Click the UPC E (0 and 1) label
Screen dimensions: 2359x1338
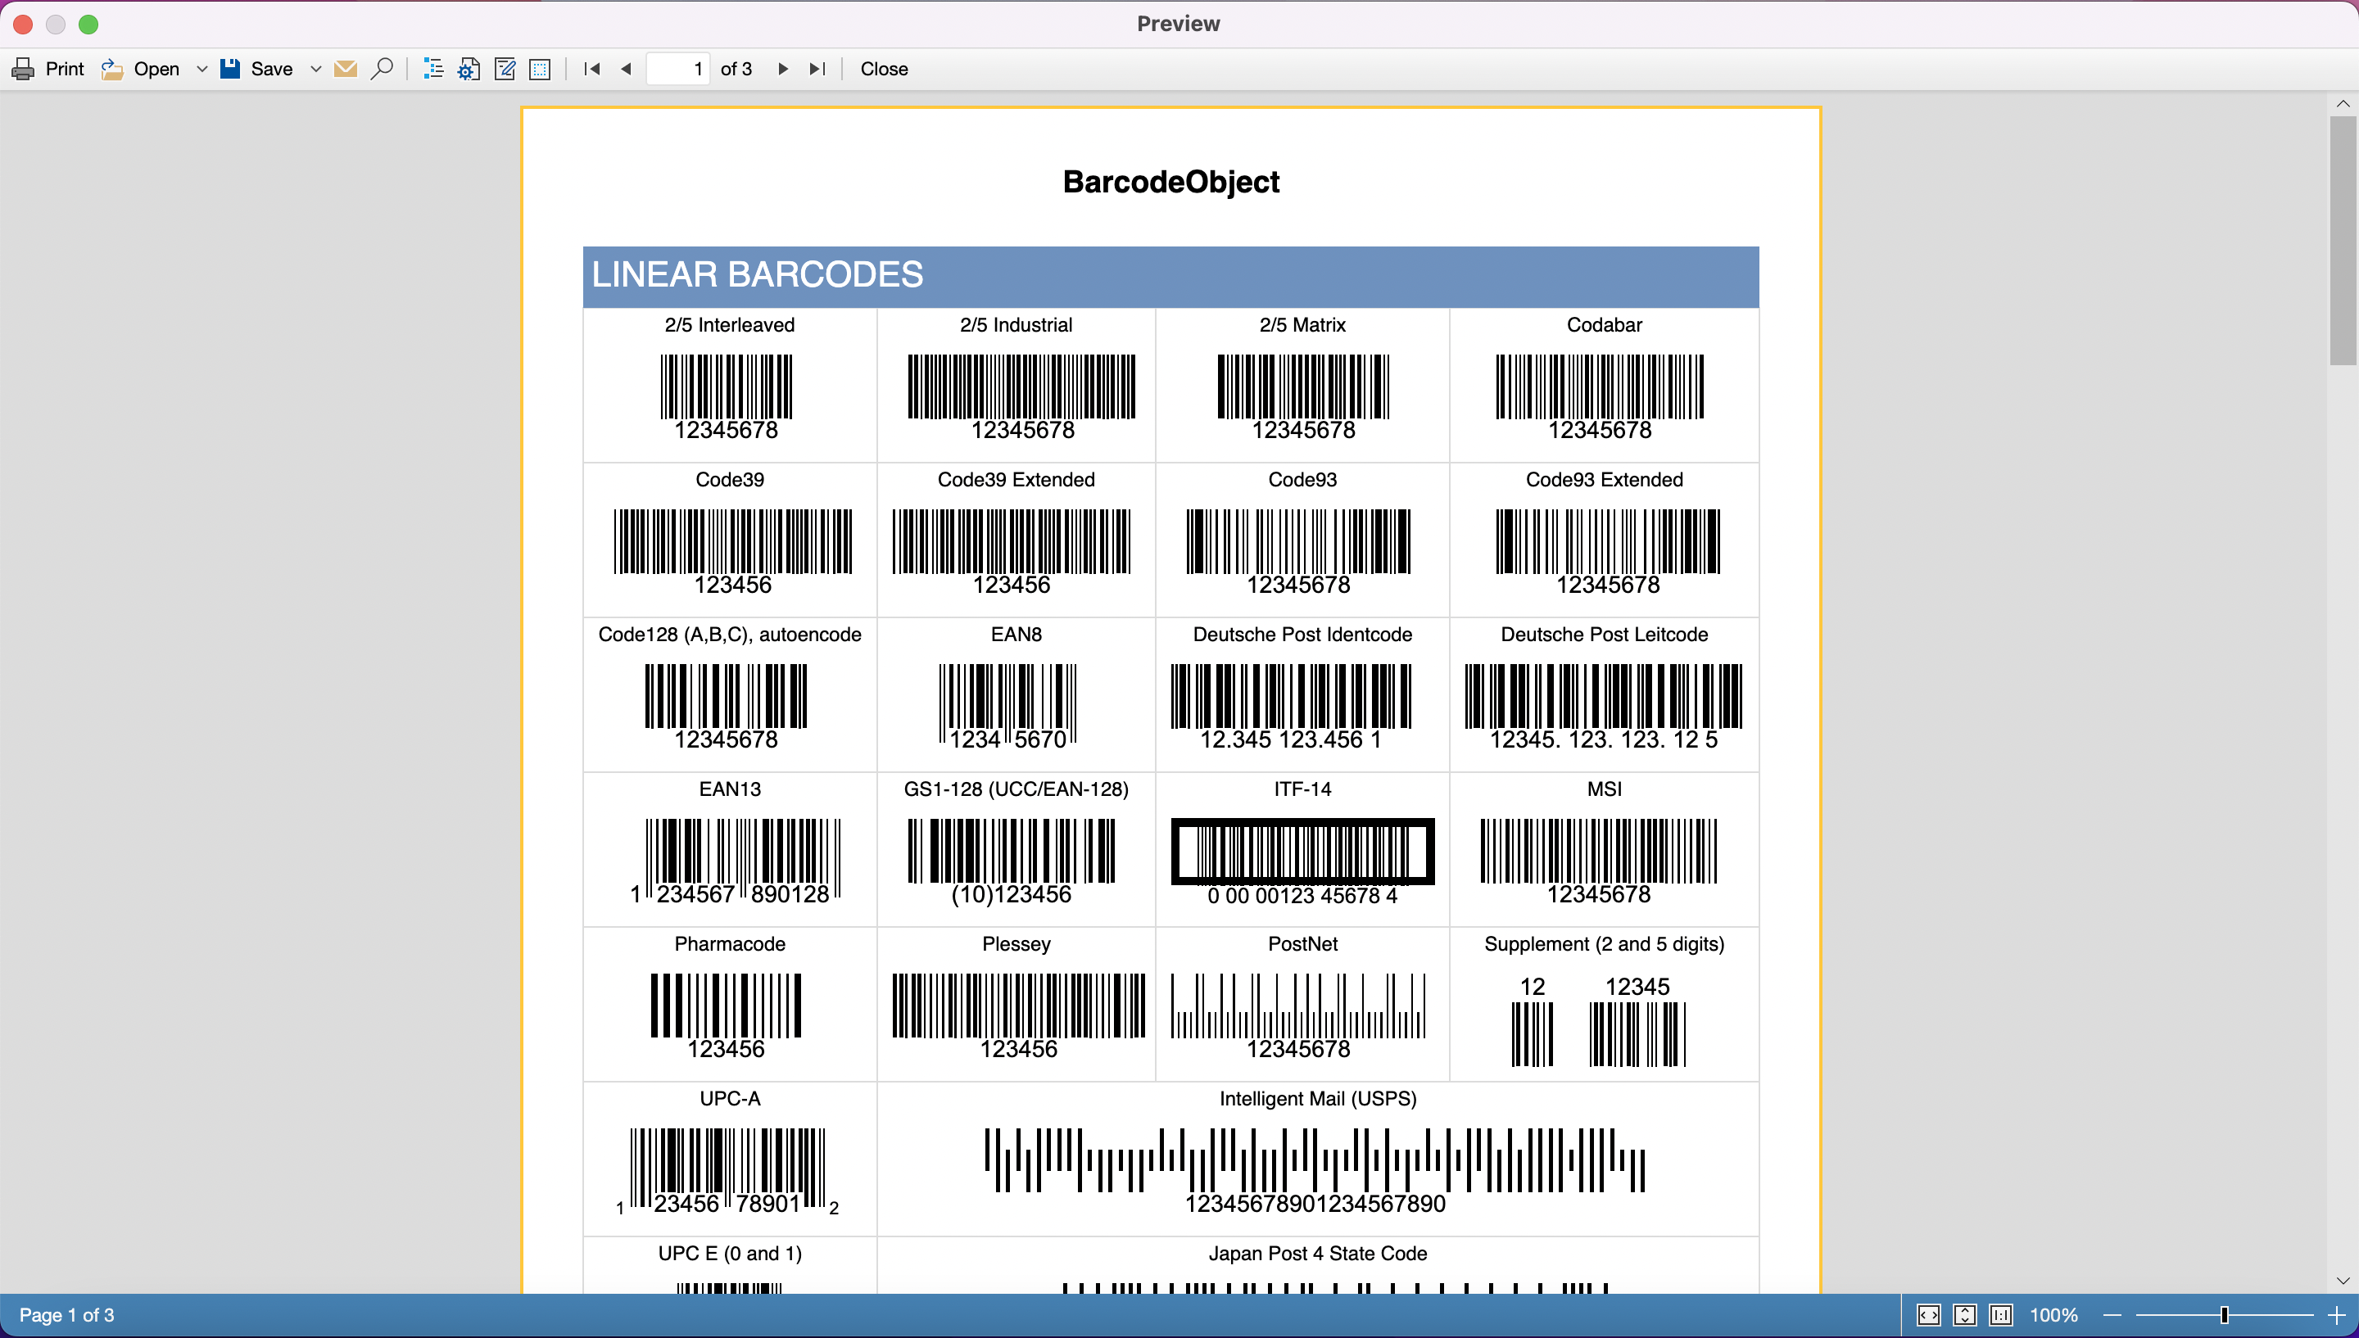coord(730,1254)
